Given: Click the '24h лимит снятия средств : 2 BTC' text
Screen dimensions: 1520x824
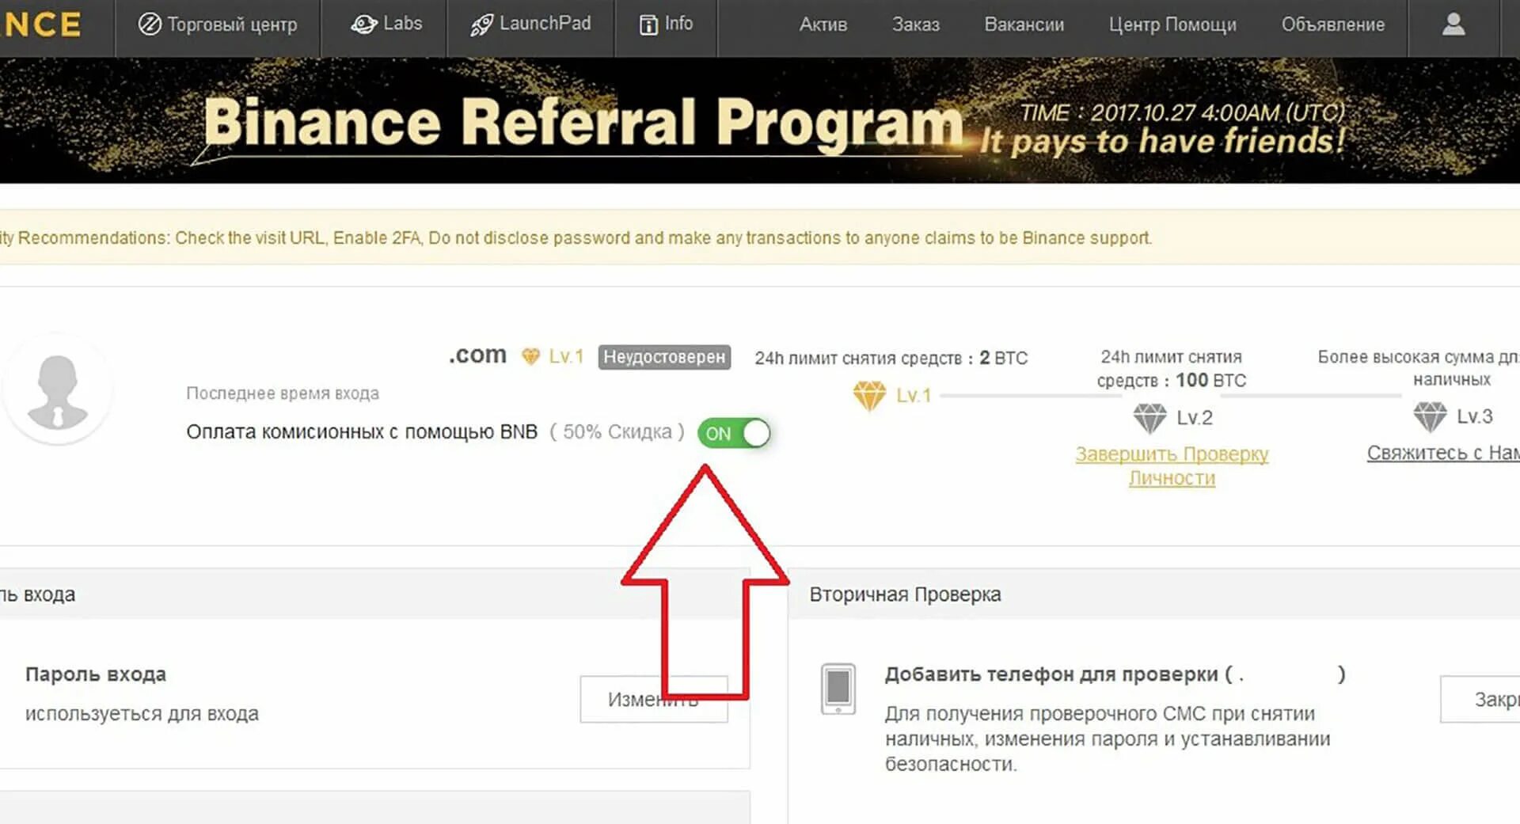Looking at the screenshot, I should [891, 358].
